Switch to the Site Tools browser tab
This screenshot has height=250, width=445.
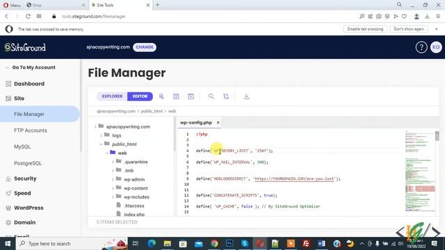tap(120, 5)
